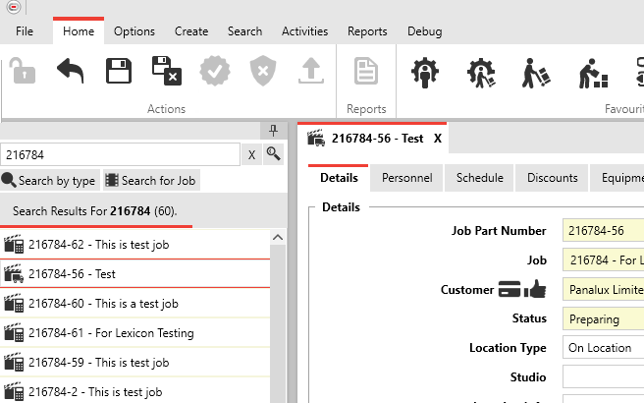Click scroll-up arrow of search results list
Viewport: 644px width, 403px height.
[278, 238]
